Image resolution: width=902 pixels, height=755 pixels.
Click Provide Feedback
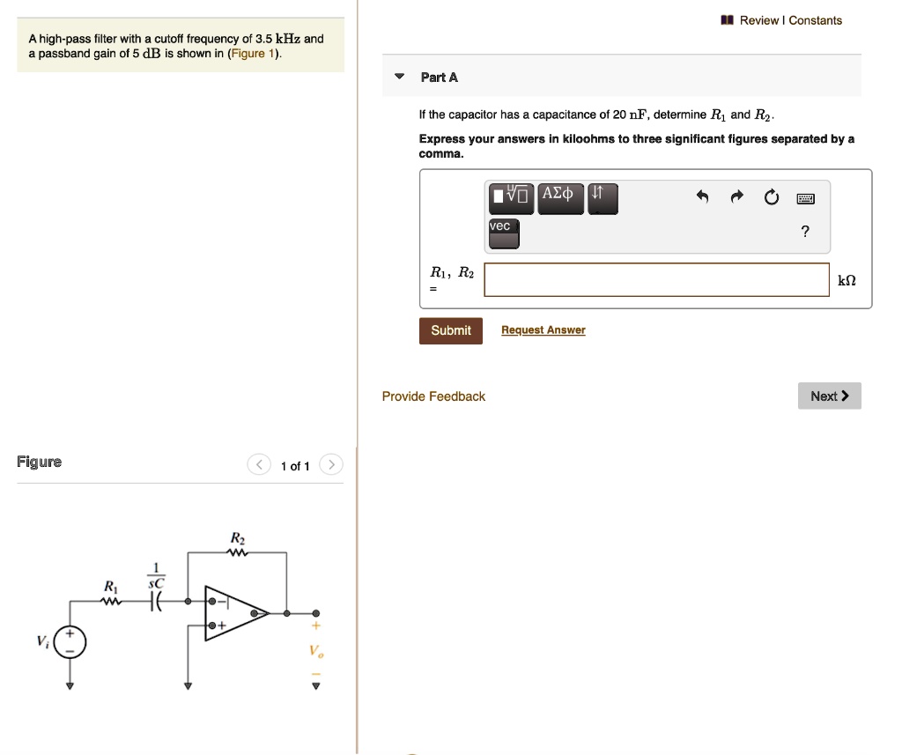[x=433, y=396]
